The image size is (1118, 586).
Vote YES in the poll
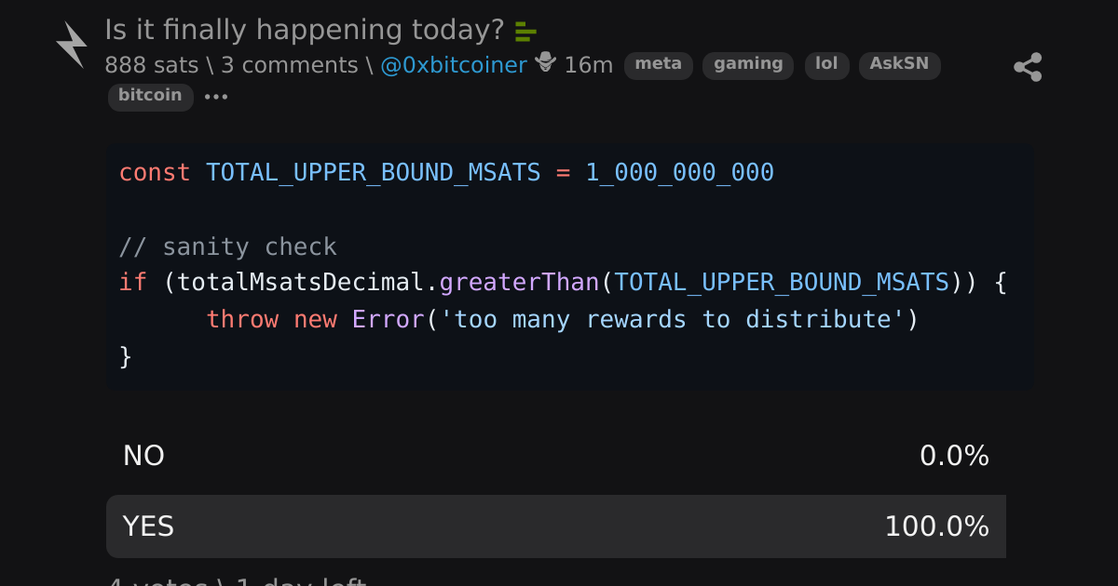click(x=556, y=526)
